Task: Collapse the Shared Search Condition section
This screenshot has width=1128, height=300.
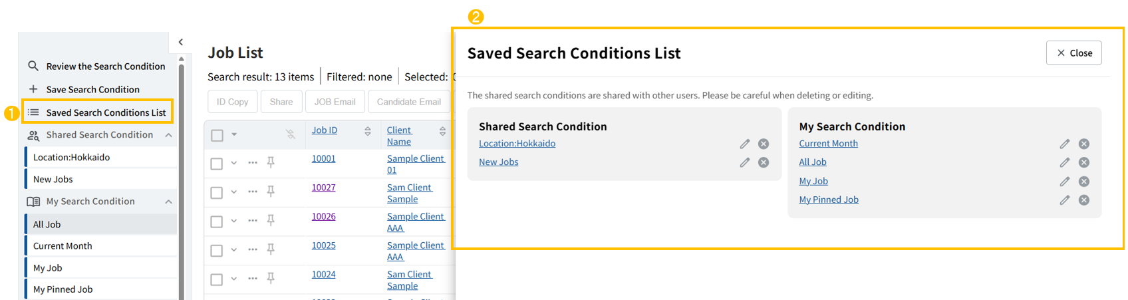Action: [169, 135]
